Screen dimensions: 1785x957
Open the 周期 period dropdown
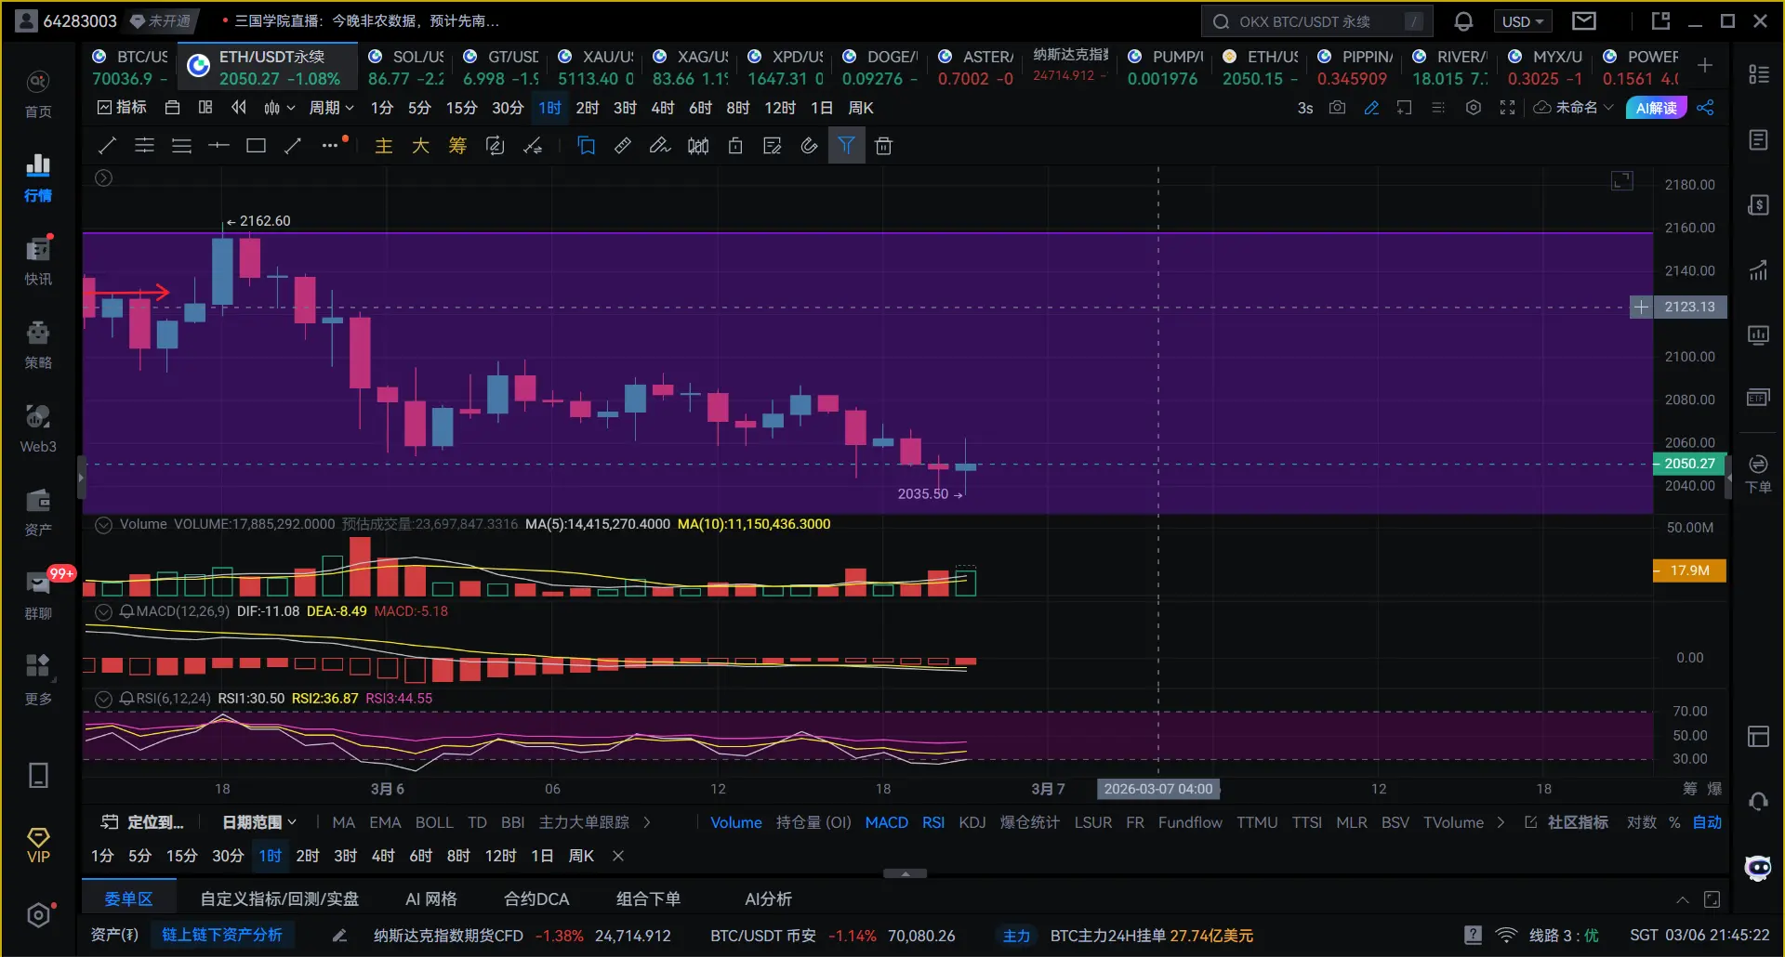pos(331,108)
